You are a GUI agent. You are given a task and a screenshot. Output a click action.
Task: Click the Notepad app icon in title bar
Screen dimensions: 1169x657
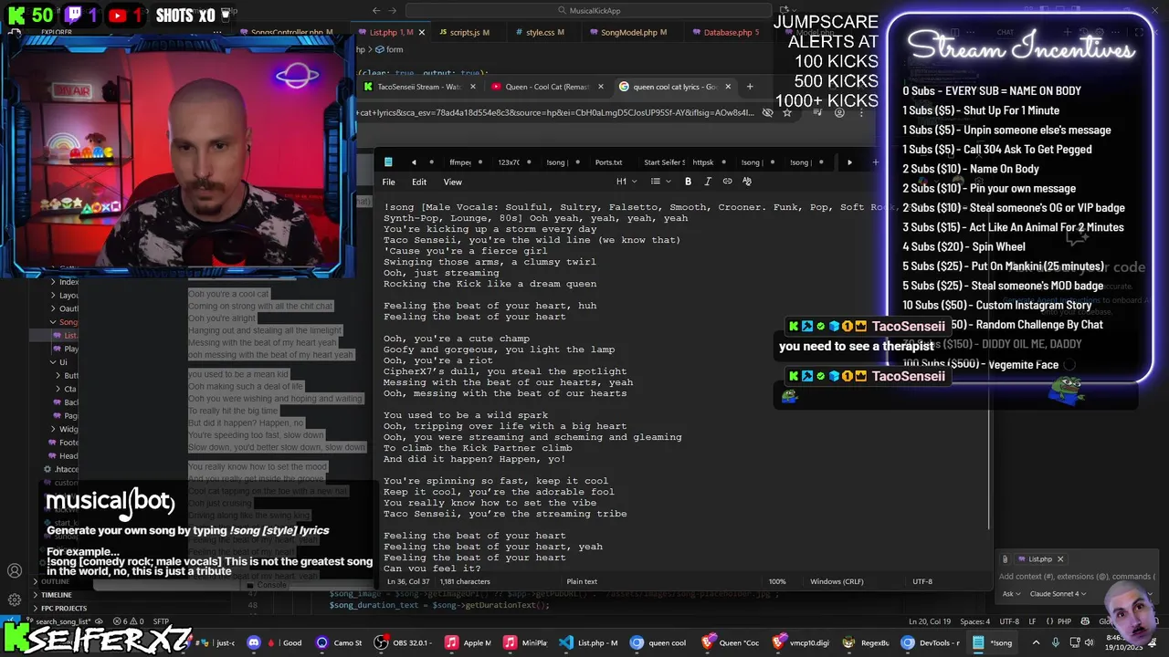tap(388, 162)
